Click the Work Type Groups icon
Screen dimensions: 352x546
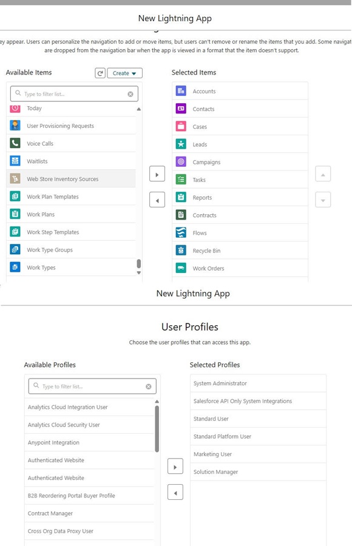click(x=15, y=250)
